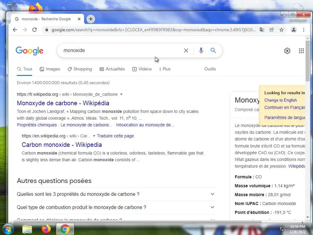
Task: Click Change to English link
Action: click(x=281, y=100)
